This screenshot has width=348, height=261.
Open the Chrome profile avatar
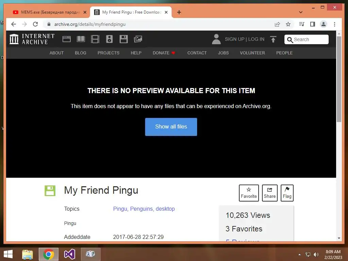coord(324,24)
